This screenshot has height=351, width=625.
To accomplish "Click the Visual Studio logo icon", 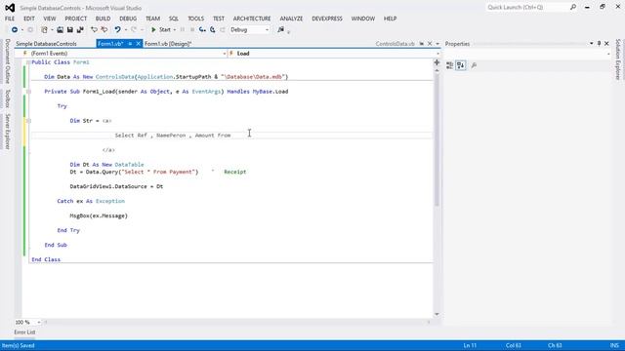I will [x=10, y=8].
